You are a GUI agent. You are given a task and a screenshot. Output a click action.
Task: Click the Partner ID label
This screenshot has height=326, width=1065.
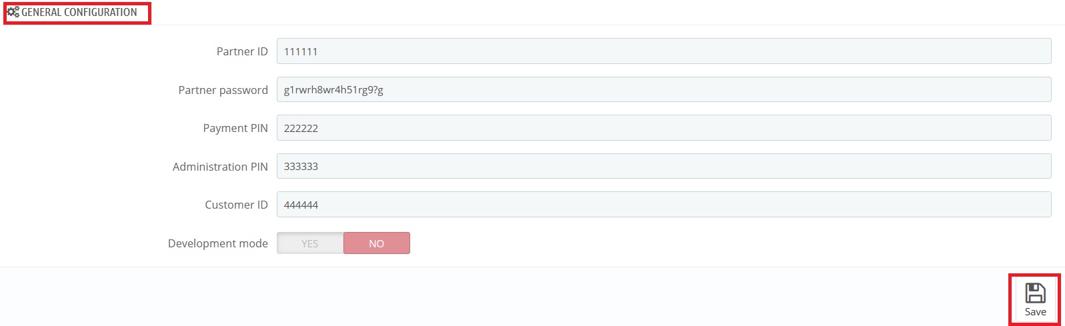tap(242, 51)
